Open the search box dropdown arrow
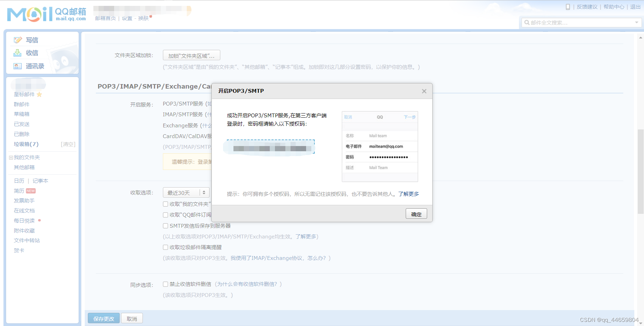The image size is (644, 326). coord(636,22)
